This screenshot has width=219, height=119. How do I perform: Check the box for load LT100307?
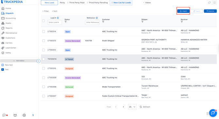[43, 96]
